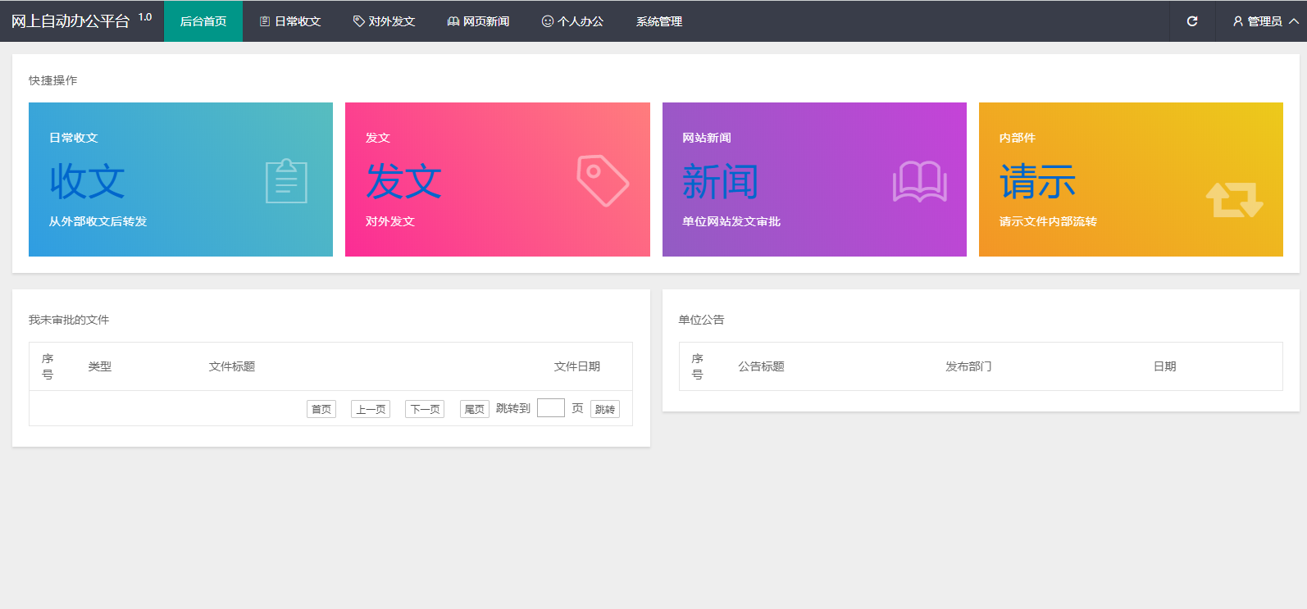This screenshot has height=609, width=1307.
Task: Click the refresh icon in top bar
Action: click(x=1192, y=21)
